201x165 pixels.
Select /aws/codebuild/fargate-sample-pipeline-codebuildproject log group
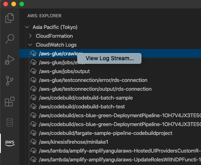click(110, 133)
